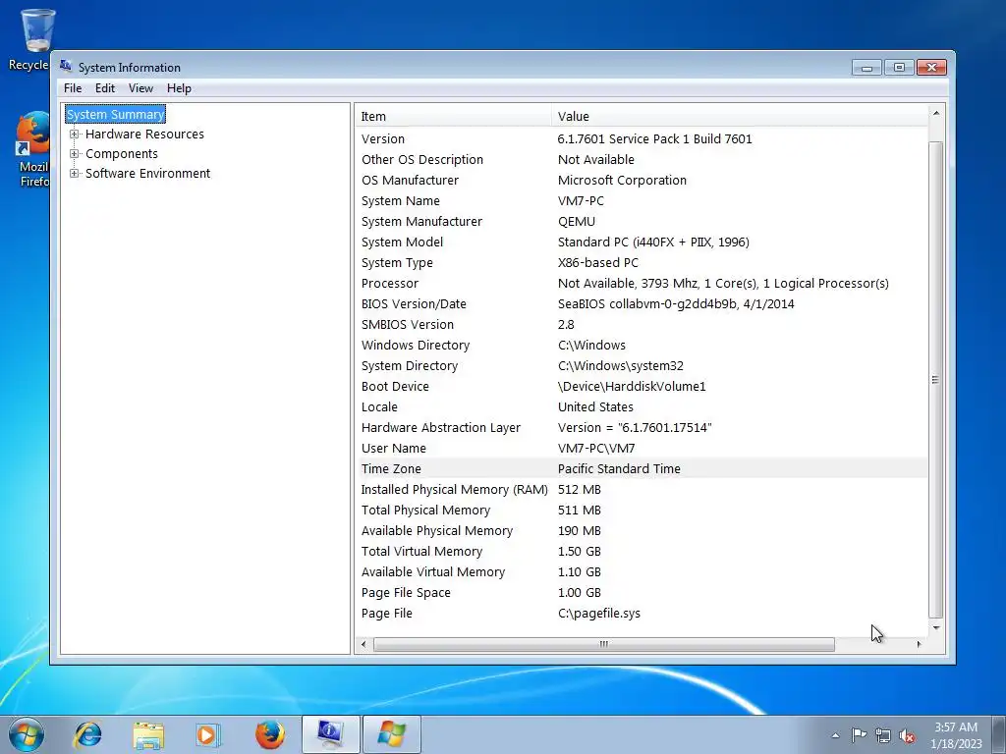Image resolution: width=1006 pixels, height=754 pixels.
Task: Open the Windows Start button
Action: tap(26, 734)
